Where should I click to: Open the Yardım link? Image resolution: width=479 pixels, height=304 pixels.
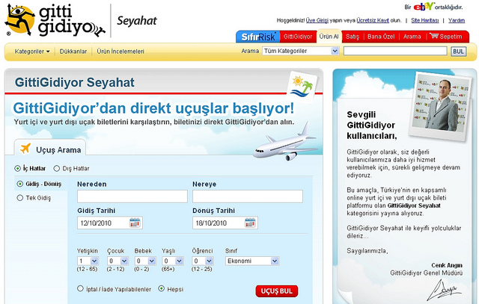[x=457, y=20]
